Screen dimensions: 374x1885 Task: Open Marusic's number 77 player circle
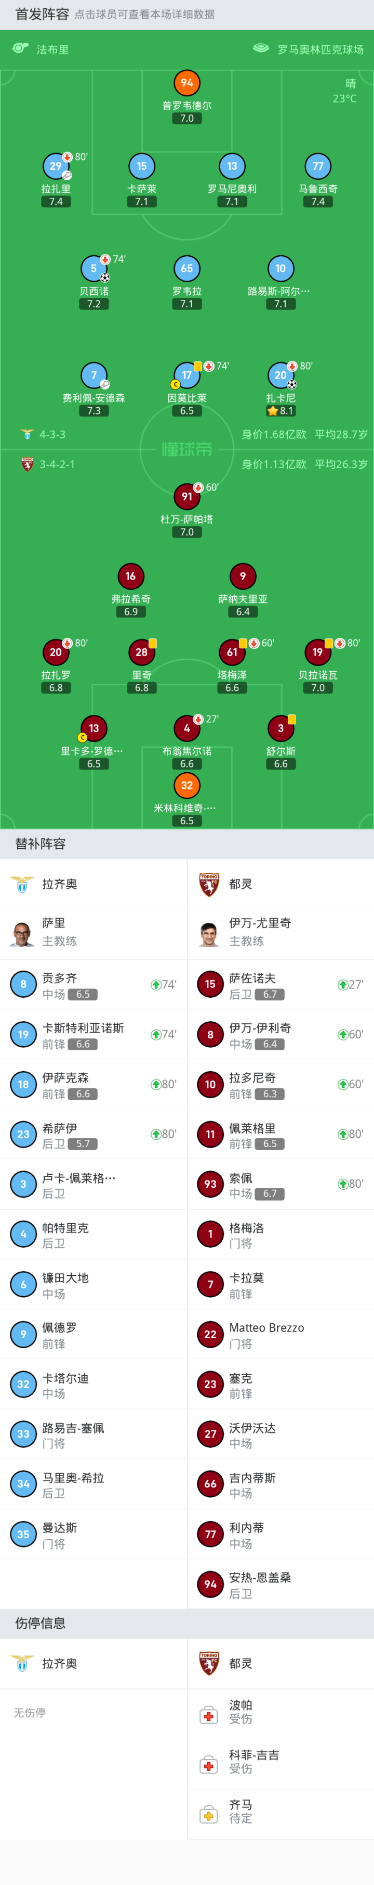tap(318, 166)
